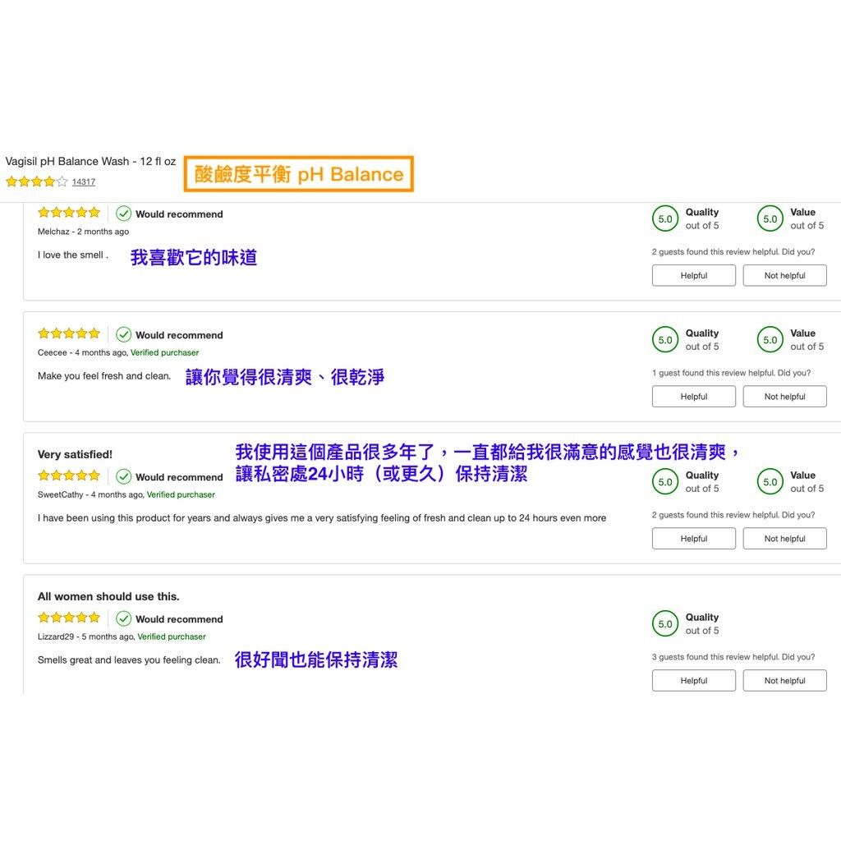This screenshot has width=841, height=841.
Task: Mark Ceecee's review as Helpful
Action: tap(693, 397)
